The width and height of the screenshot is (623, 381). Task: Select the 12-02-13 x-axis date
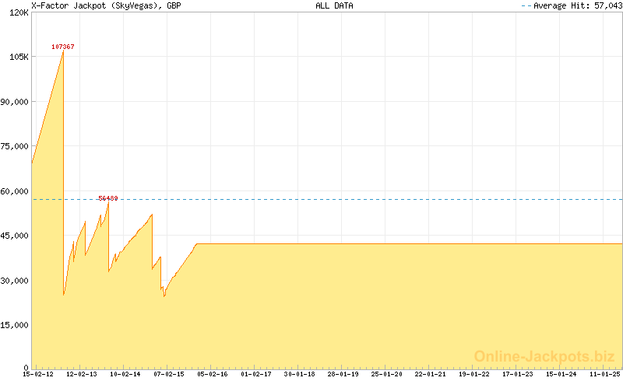[82, 375]
